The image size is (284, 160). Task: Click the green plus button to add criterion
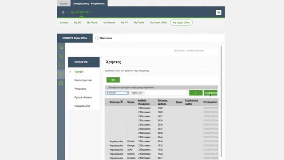coord(196,93)
